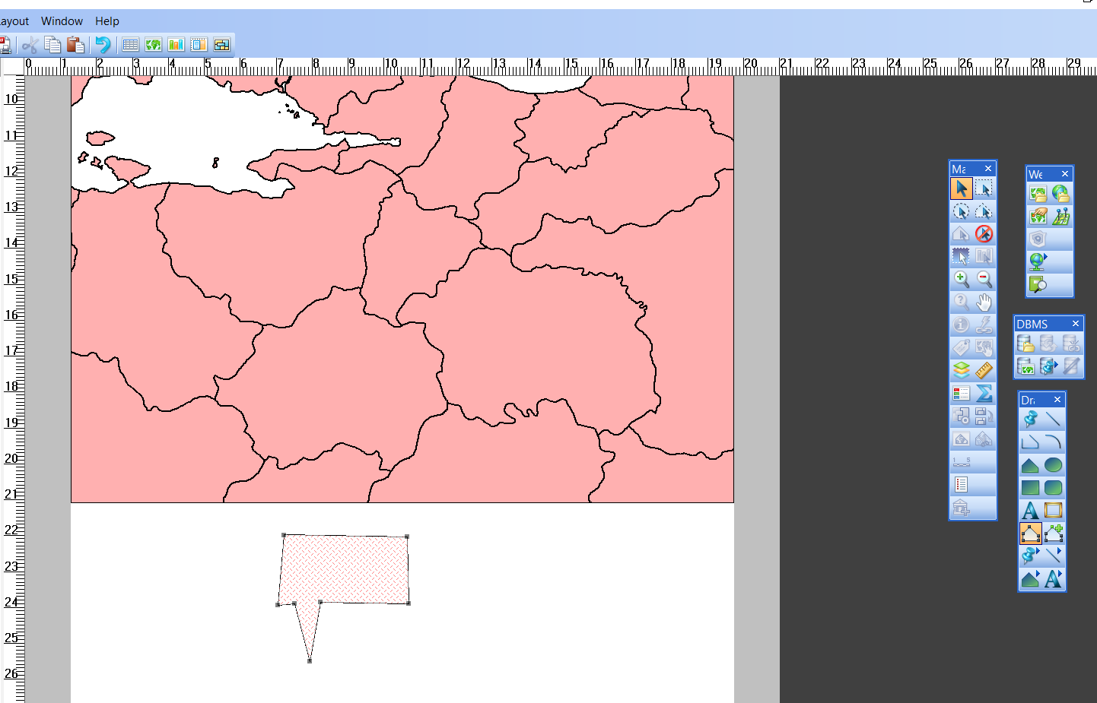Select the Rectangle drawing tool

pyautogui.click(x=1030, y=488)
